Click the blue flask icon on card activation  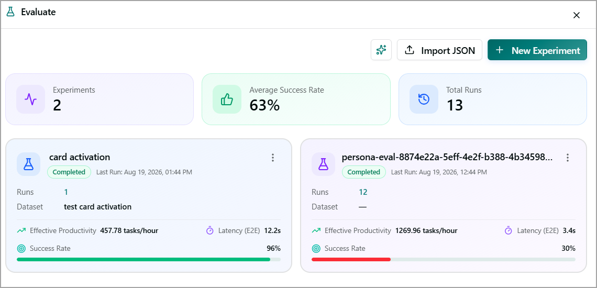click(x=29, y=164)
